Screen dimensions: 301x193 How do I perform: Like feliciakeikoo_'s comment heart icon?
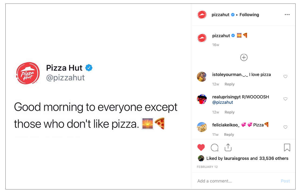point(285,127)
